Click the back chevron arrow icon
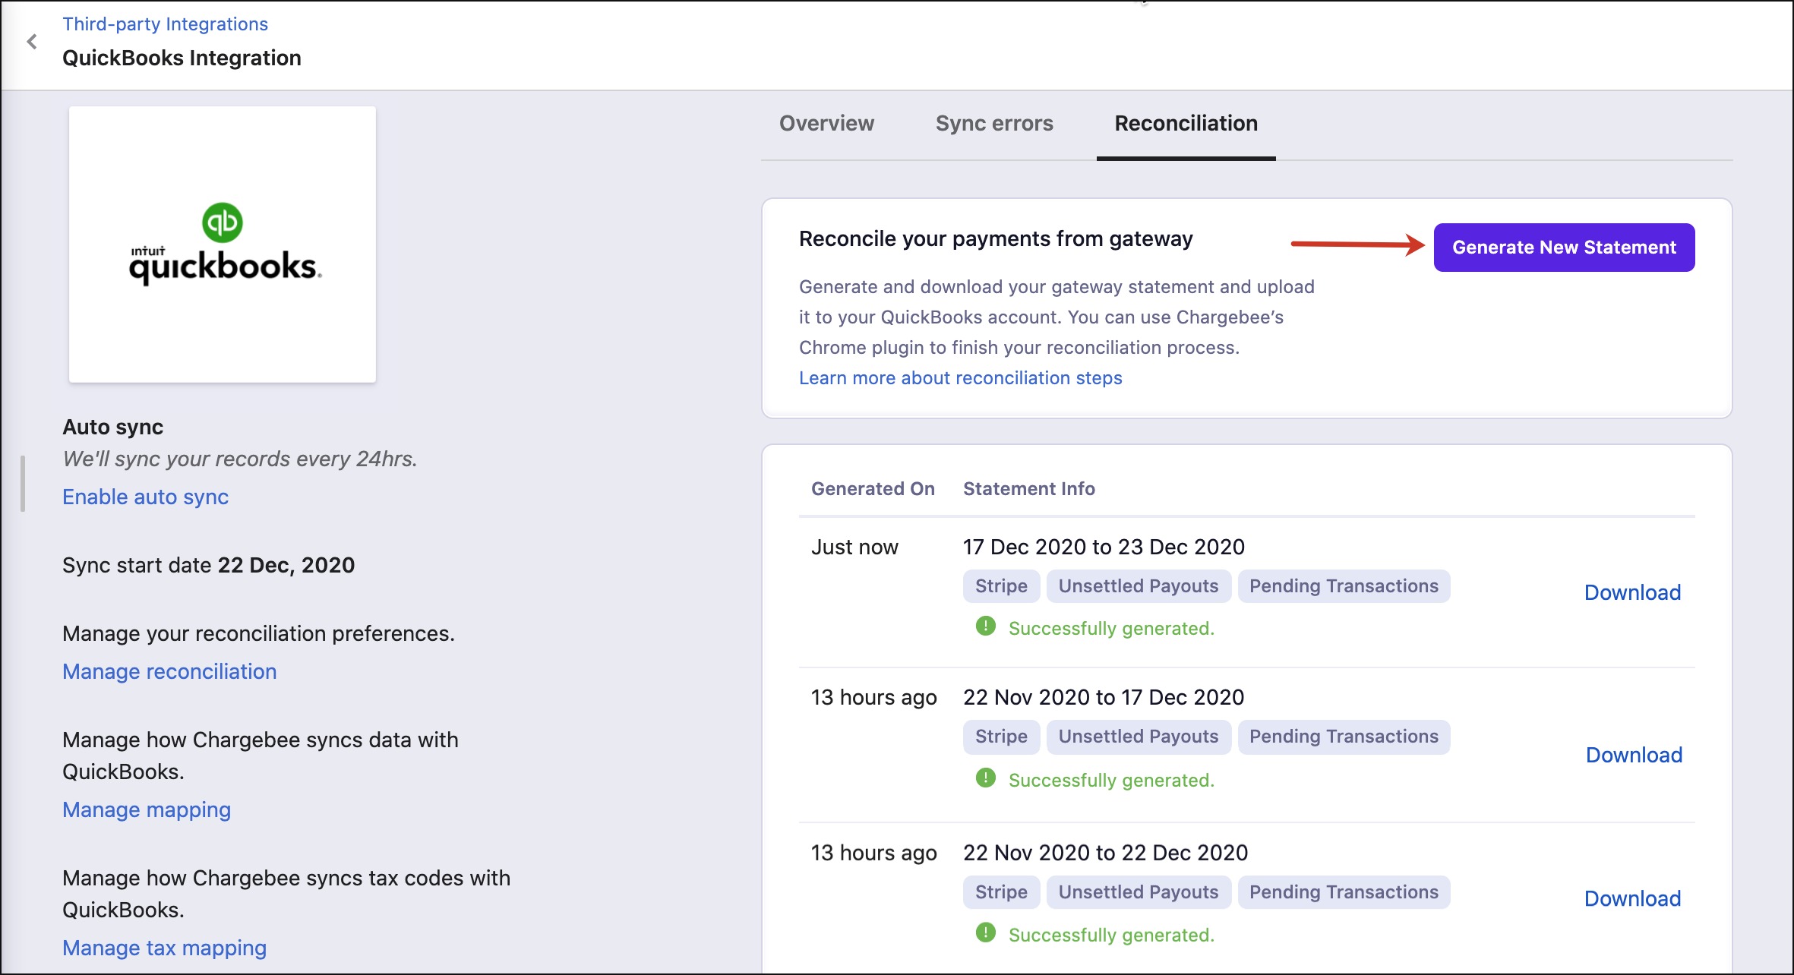Viewport: 1794px width, 975px height. click(x=32, y=42)
